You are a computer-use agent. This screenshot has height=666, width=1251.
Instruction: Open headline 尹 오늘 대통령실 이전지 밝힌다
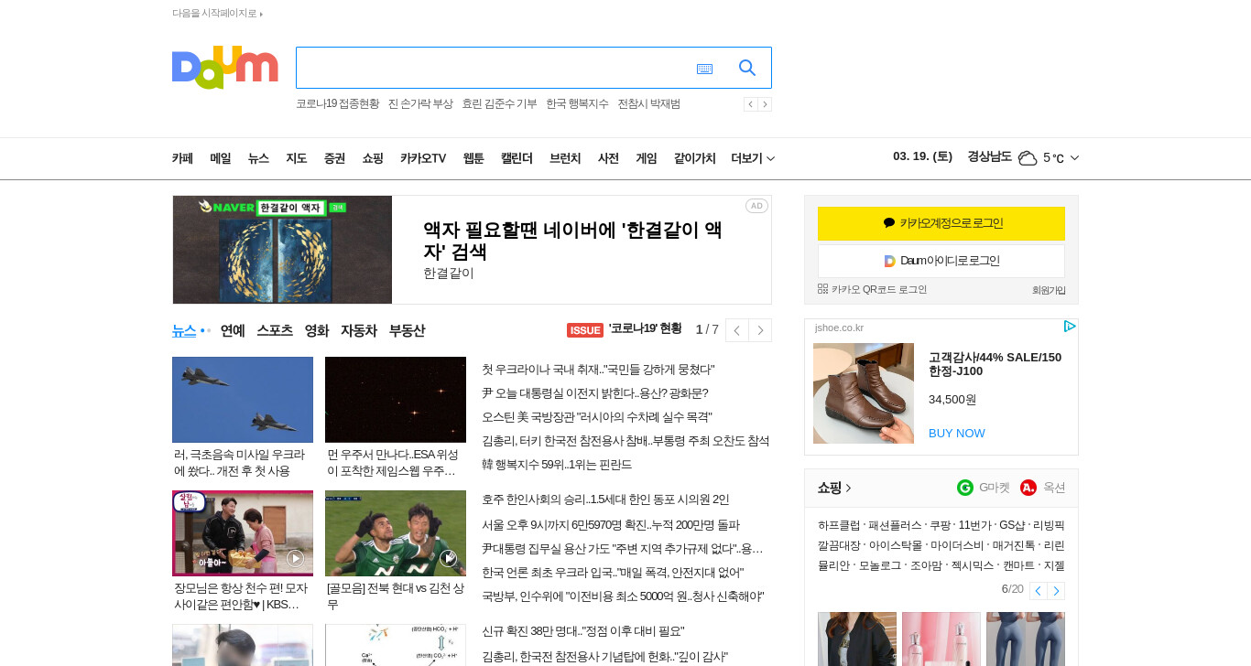595,393
